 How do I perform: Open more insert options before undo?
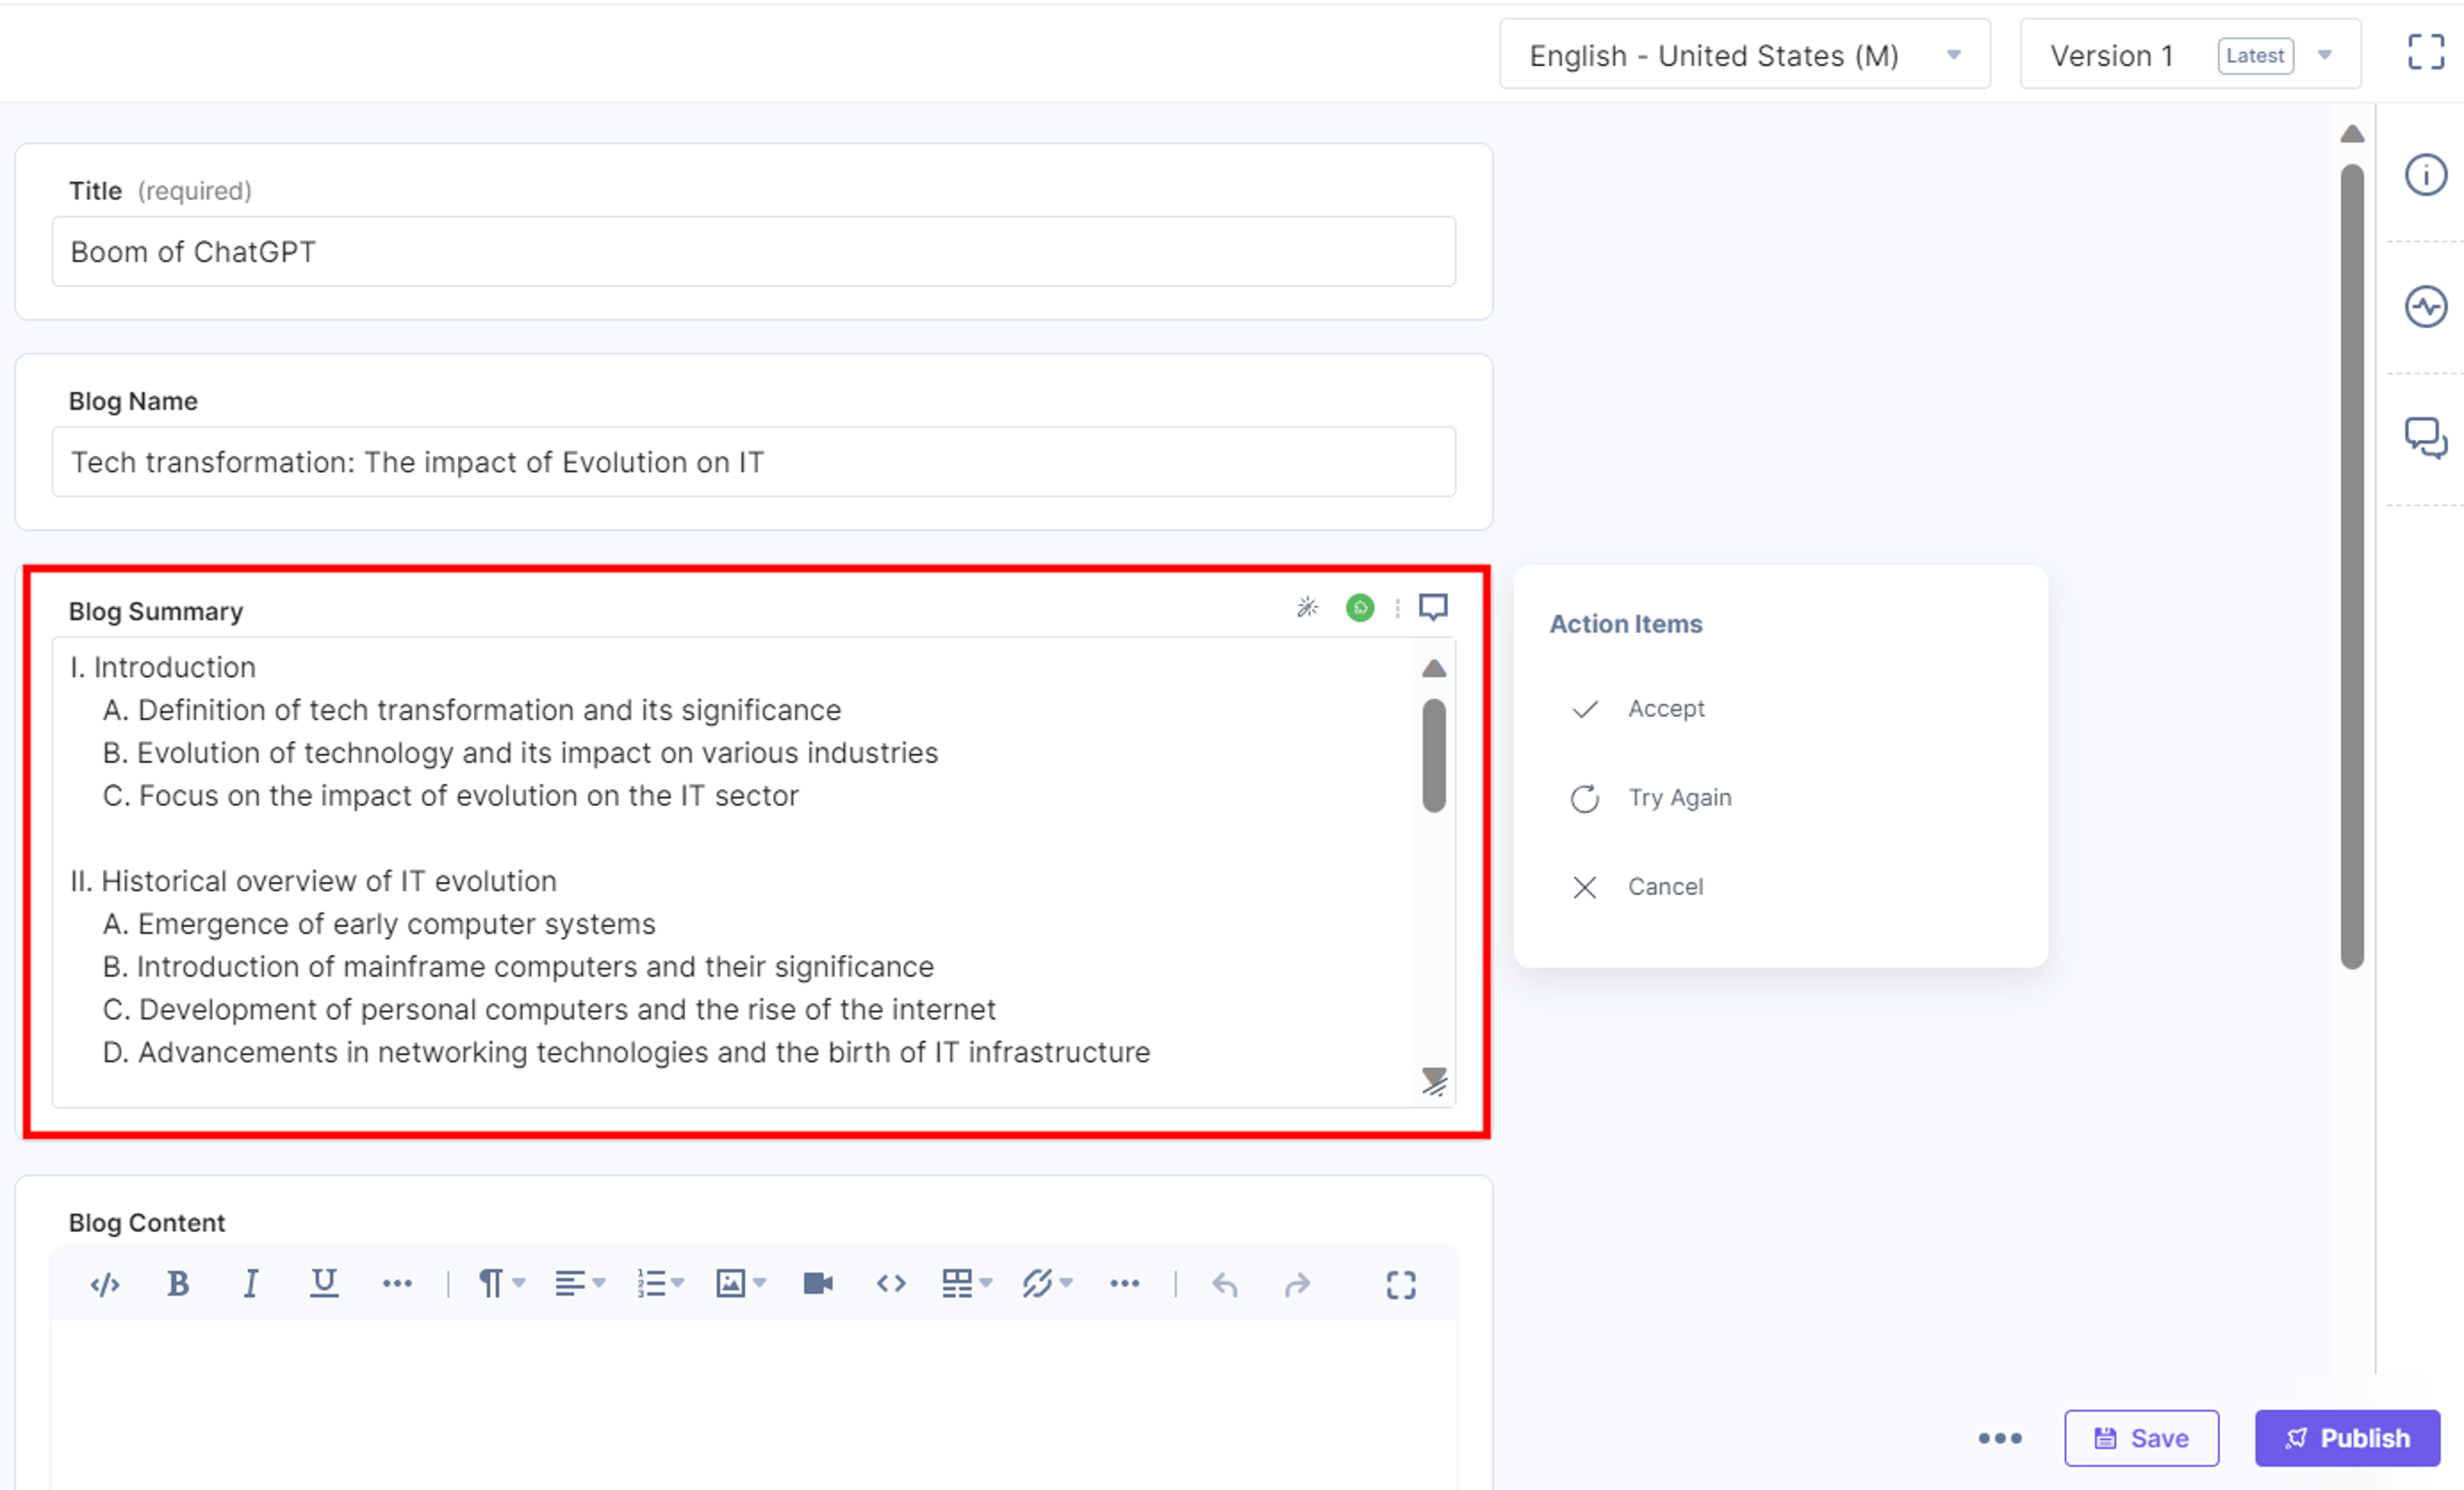point(1124,1284)
